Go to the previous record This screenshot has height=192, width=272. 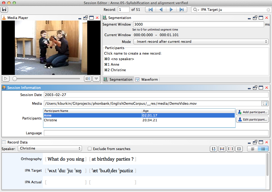click(x=161, y=9)
